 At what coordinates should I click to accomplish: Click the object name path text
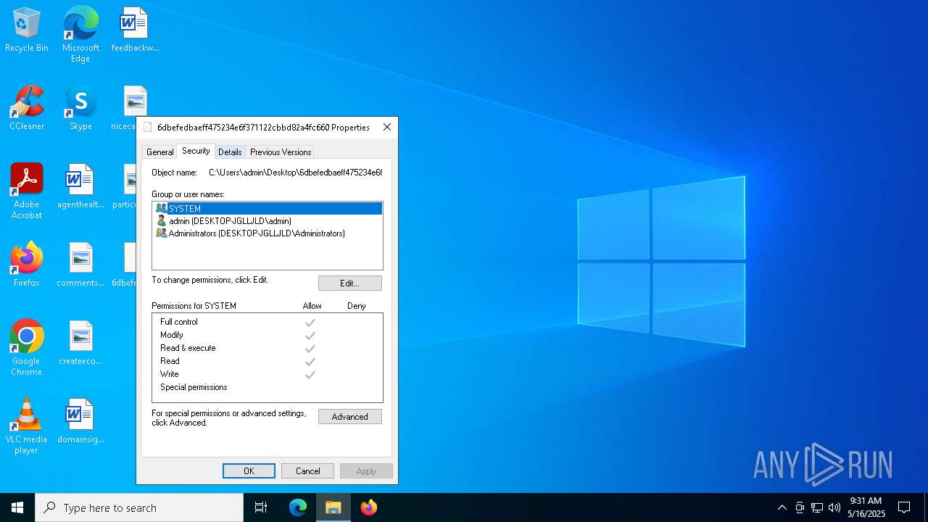pyautogui.click(x=295, y=173)
